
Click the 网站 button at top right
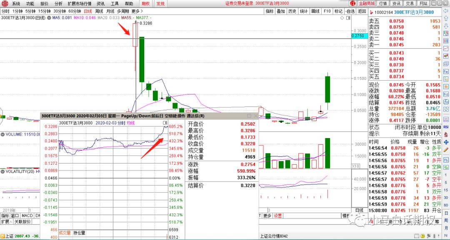coord(423,3)
